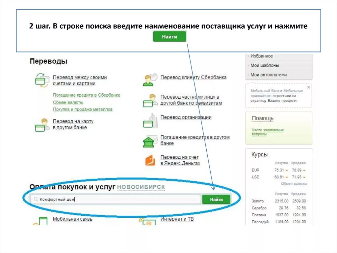Click the green 'Найти' button beside search field
Image resolution: width=337 pixels, height=253 pixels.
216,200
